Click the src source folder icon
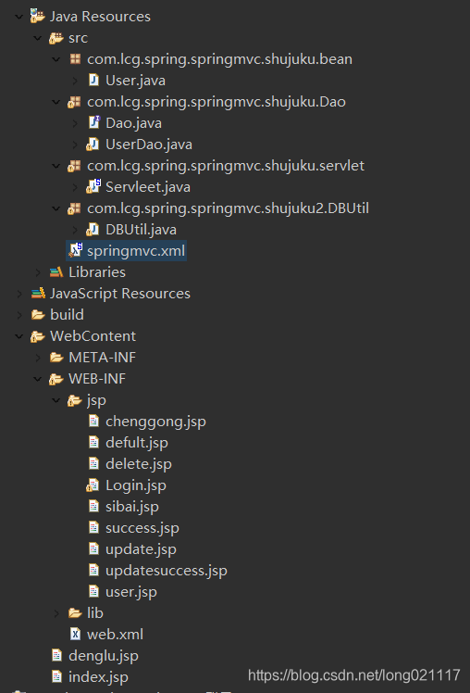Image resolution: width=470 pixels, height=693 pixels. coord(56,38)
